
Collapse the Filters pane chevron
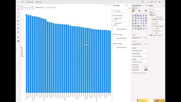(130, 8)
